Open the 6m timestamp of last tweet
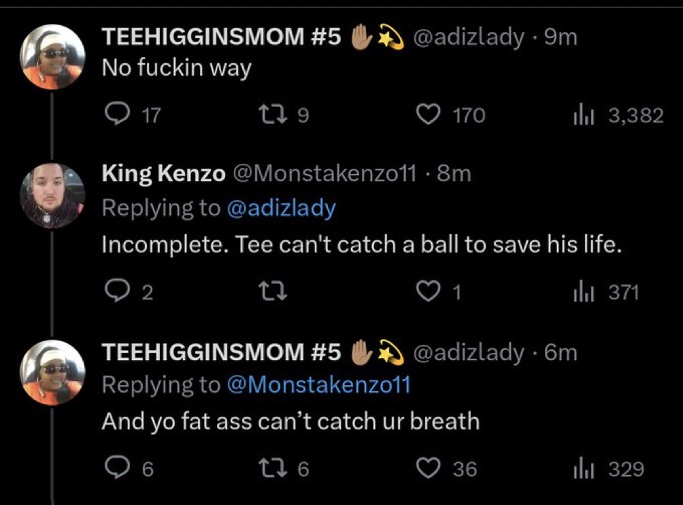This screenshot has height=505, width=683. (561, 352)
